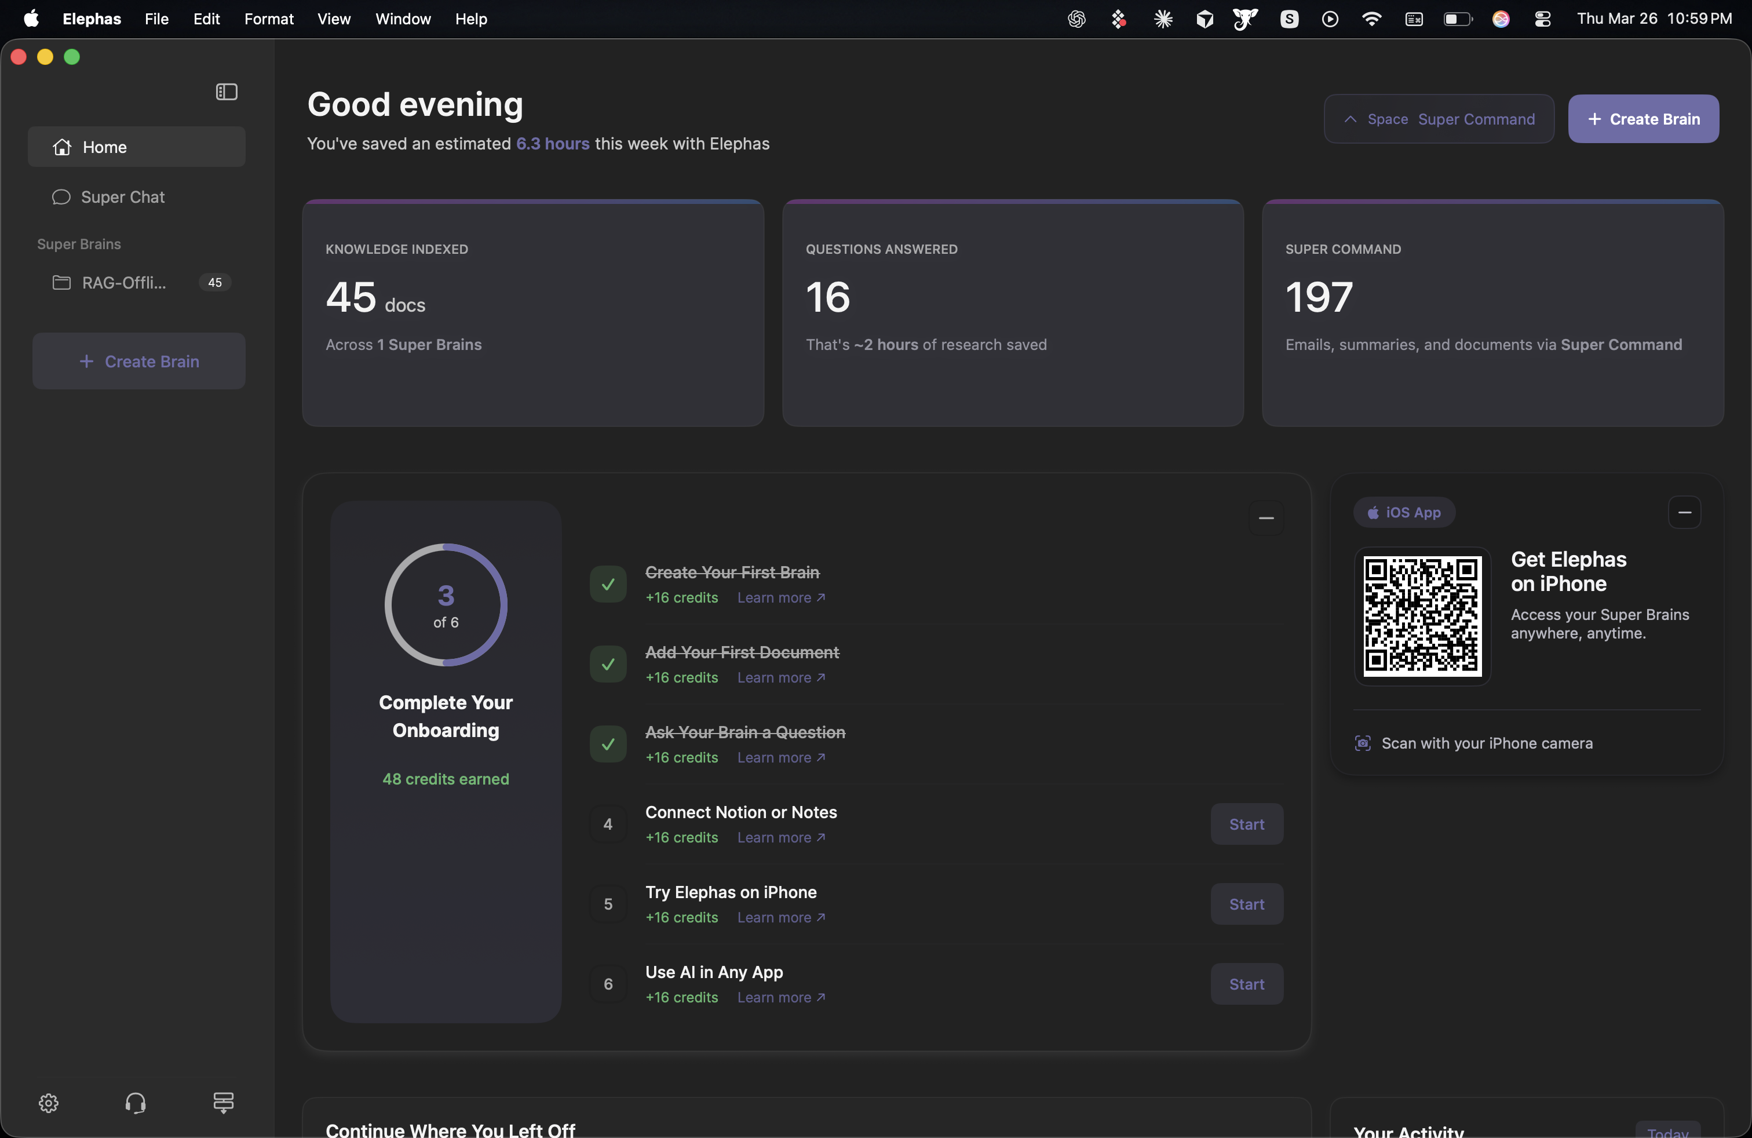Open the Questions Answered card
Viewport: 1752px width, 1138px height.
pyautogui.click(x=1012, y=313)
